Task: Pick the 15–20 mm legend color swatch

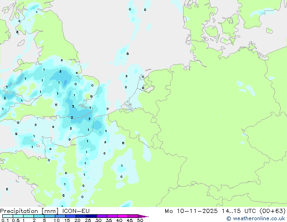Action: 70,216
